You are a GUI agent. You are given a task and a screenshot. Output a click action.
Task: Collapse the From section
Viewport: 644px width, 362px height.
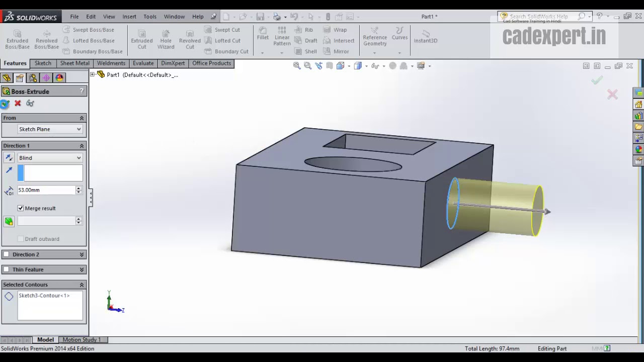click(82, 118)
